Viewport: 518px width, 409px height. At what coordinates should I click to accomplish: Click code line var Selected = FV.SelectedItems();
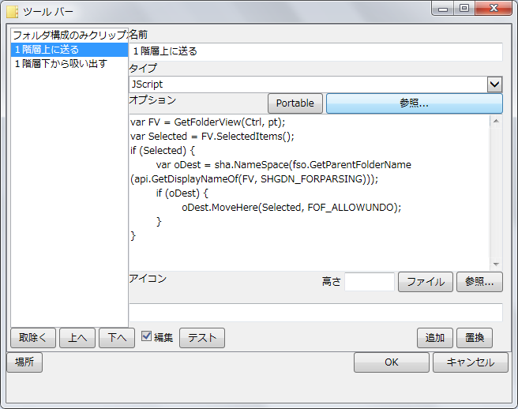tap(212, 136)
